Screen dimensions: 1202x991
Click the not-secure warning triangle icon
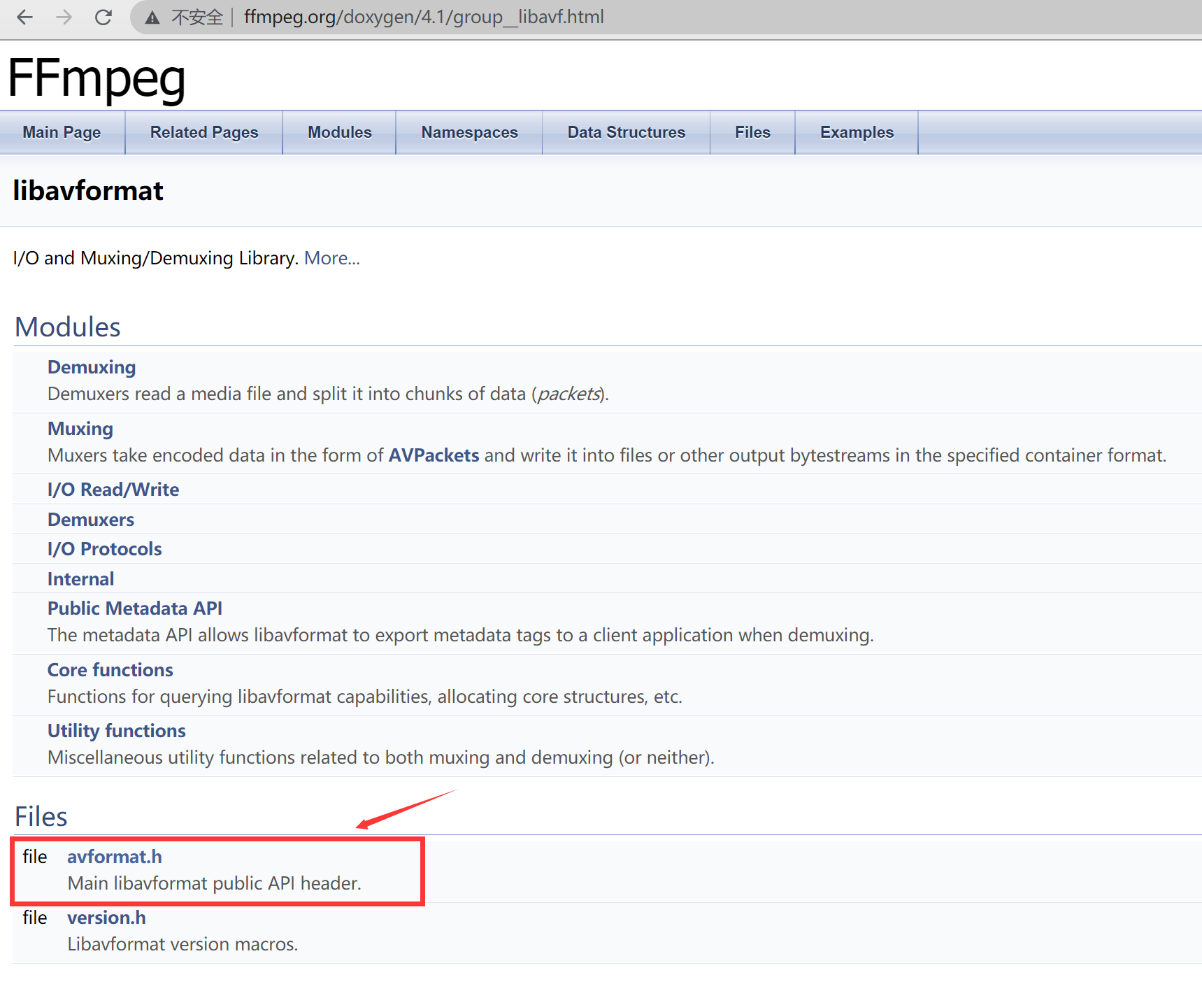152,17
